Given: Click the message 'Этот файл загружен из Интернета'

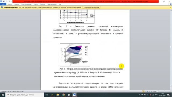Looking at the screenshot, I should pos(50,7).
